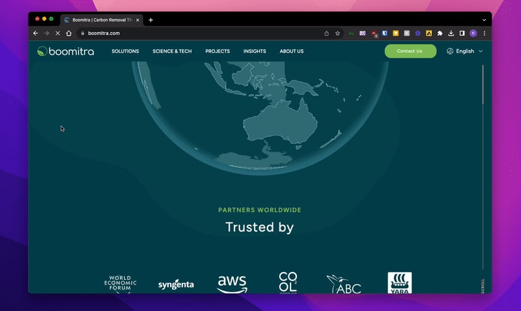Toggle the browser side panel
This screenshot has height=311, width=521.
(x=462, y=33)
